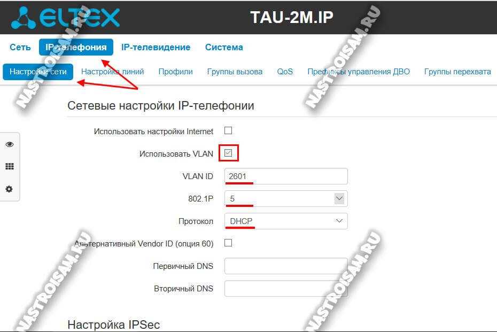This screenshot has width=497, height=332.
Task: Select the IP-телефония menu tab
Action: [x=76, y=47]
